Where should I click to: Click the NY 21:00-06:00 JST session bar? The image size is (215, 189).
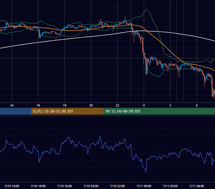click(x=159, y=111)
